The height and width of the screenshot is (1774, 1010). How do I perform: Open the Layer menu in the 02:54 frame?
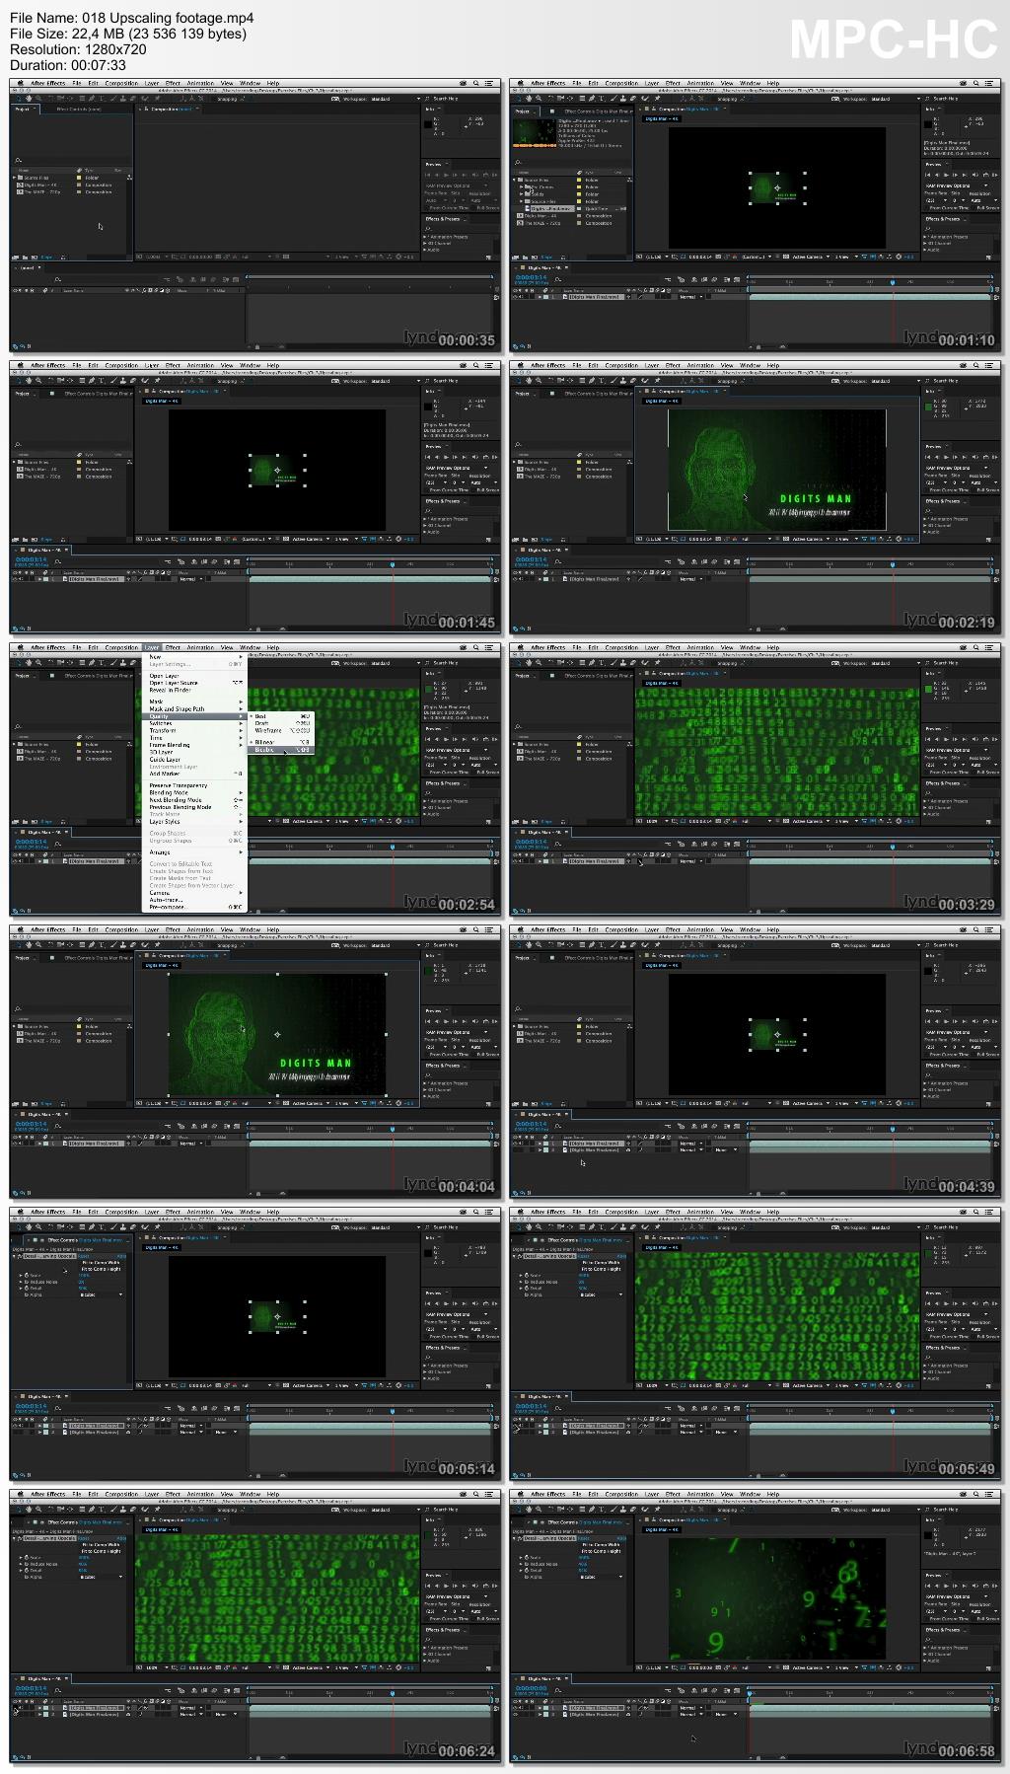tap(152, 647)
